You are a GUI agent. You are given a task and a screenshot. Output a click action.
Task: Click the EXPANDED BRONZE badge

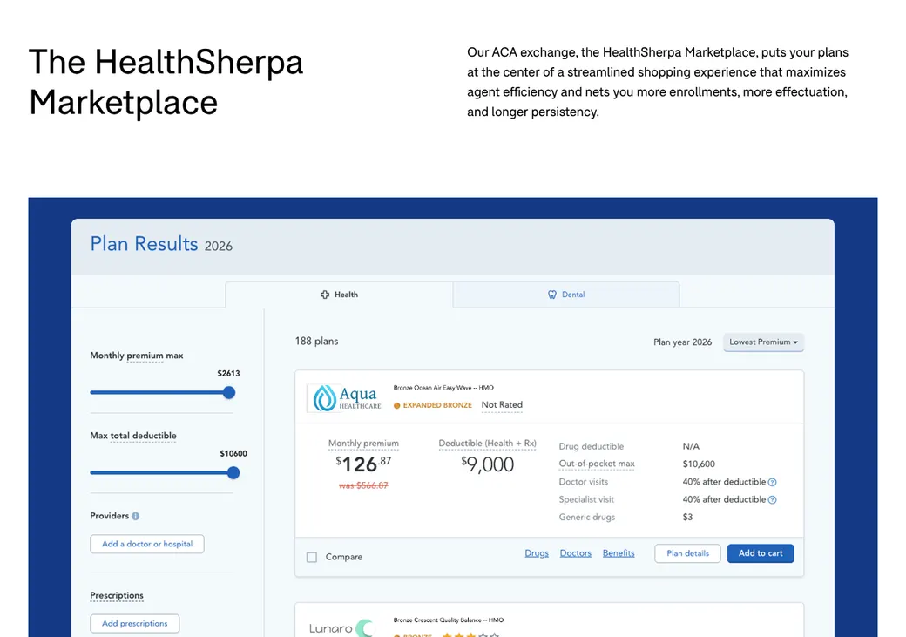(x=433, y=405)
